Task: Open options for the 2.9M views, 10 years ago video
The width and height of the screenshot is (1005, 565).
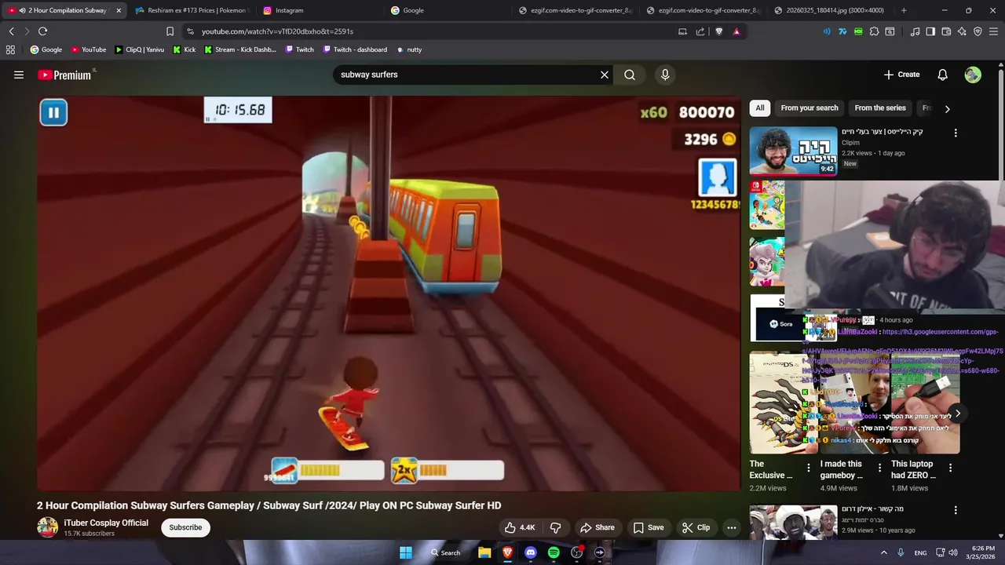Action: click(x=956, y=510)
